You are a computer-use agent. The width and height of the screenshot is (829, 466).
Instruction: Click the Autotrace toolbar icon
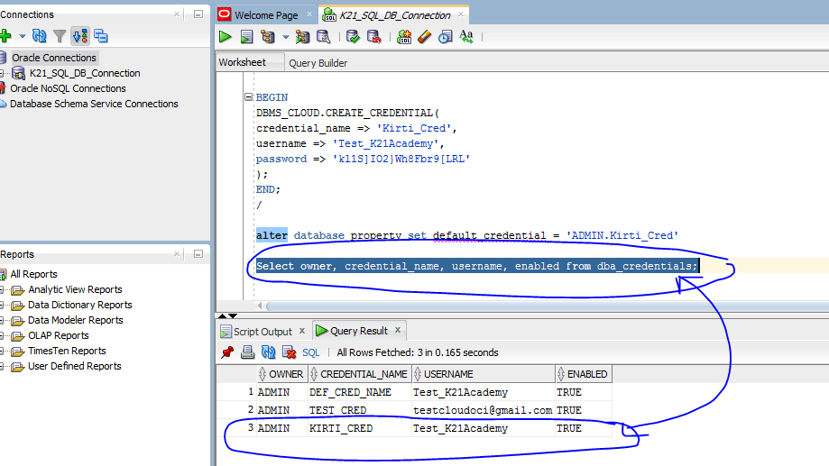click(302, 36)
